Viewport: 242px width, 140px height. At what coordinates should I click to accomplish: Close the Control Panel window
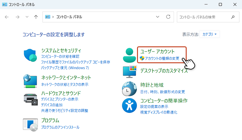235,5
